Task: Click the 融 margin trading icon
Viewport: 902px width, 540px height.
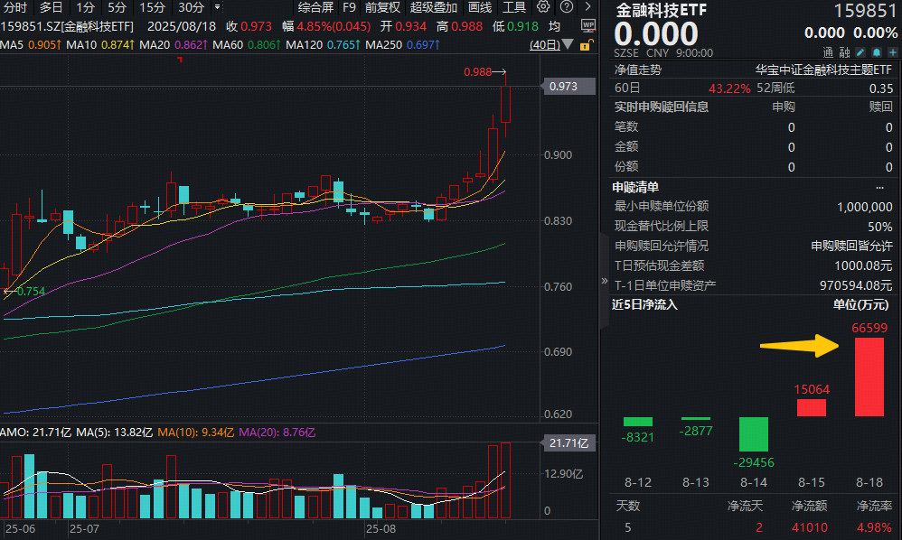Action: click(845, 52)
